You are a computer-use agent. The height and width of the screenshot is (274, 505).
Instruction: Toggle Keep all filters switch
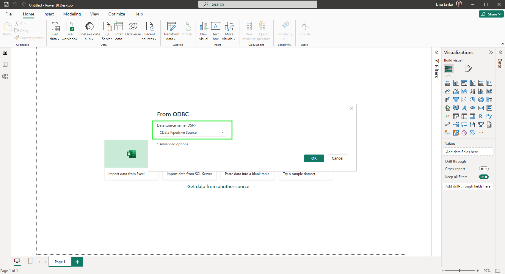pyautogui.click(x=484, y=177)
